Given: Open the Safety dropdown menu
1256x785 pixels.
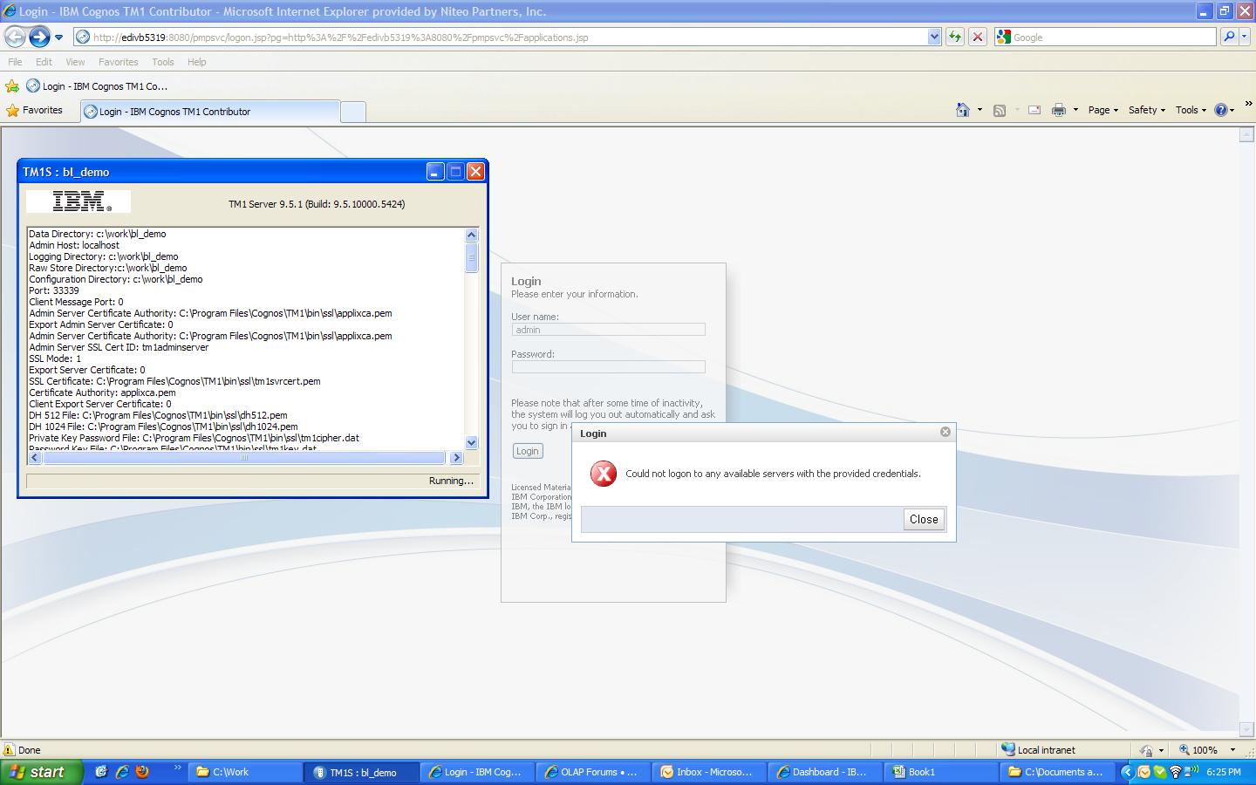Looking at the screenshot, I should 1147,110.
